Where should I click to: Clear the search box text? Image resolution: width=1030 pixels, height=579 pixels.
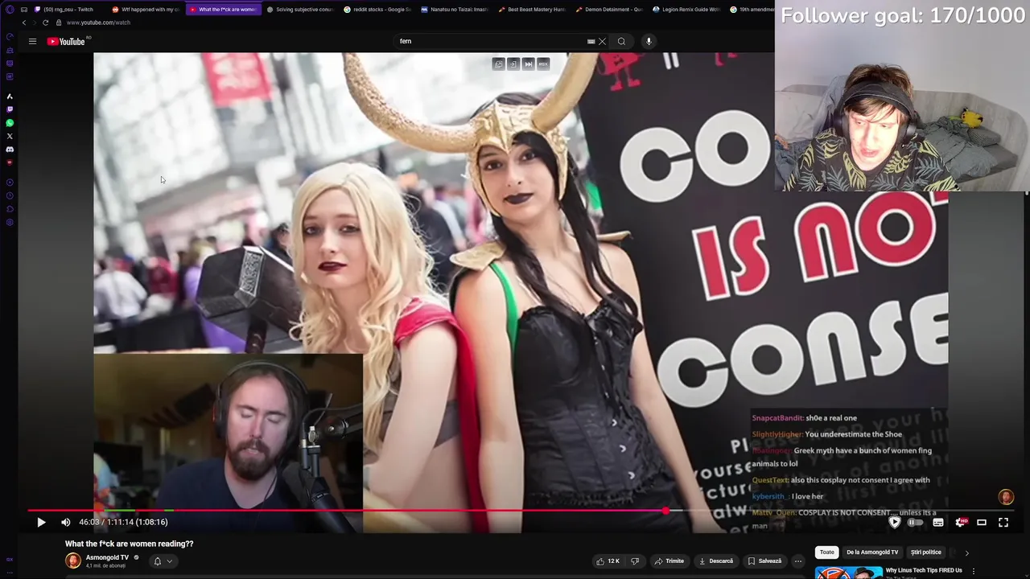(602, 41)
